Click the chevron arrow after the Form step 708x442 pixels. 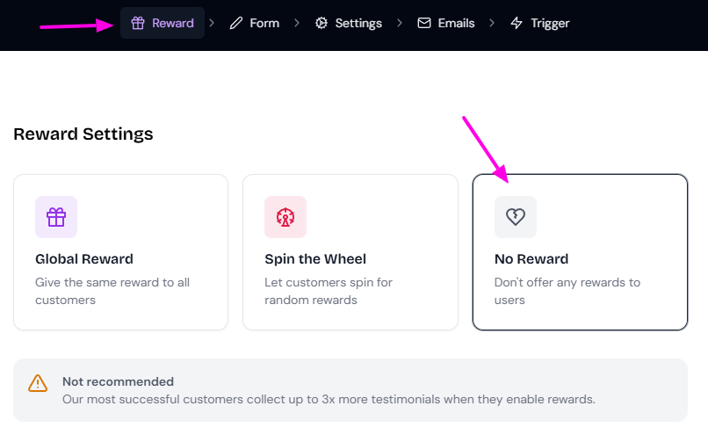point(297,23)
